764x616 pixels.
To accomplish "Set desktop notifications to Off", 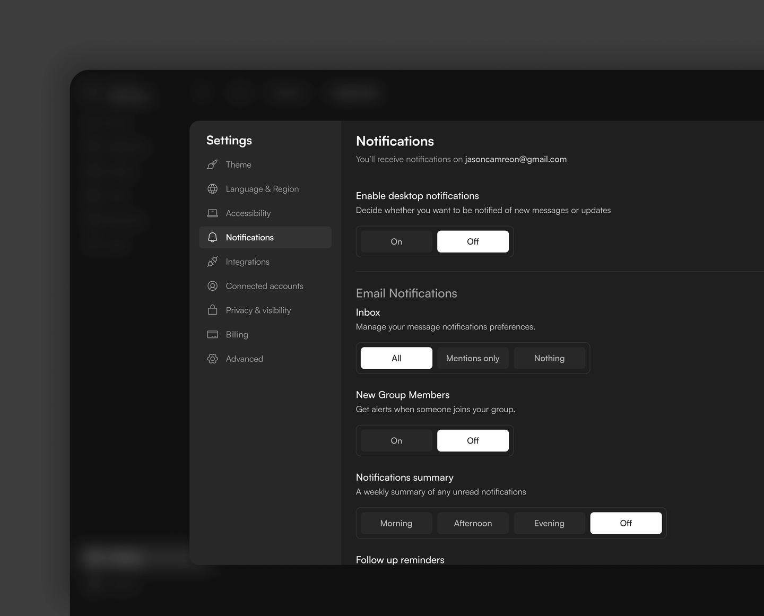I will tap(473, 241).
